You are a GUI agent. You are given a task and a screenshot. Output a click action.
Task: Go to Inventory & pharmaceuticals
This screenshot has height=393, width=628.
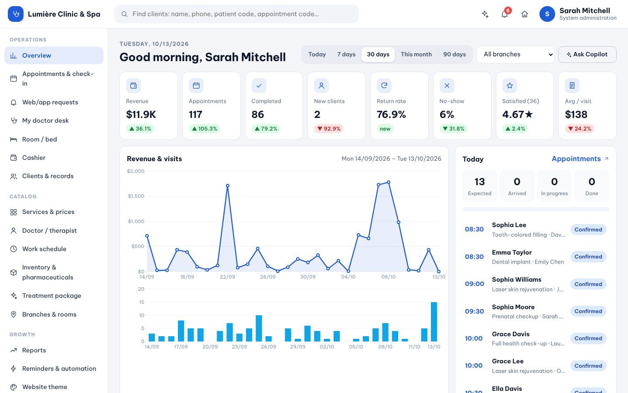pos(54,272)
